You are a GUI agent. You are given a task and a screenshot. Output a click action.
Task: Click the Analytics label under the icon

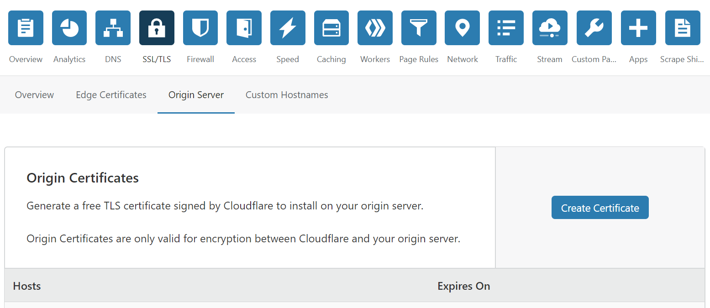point(69,59)
